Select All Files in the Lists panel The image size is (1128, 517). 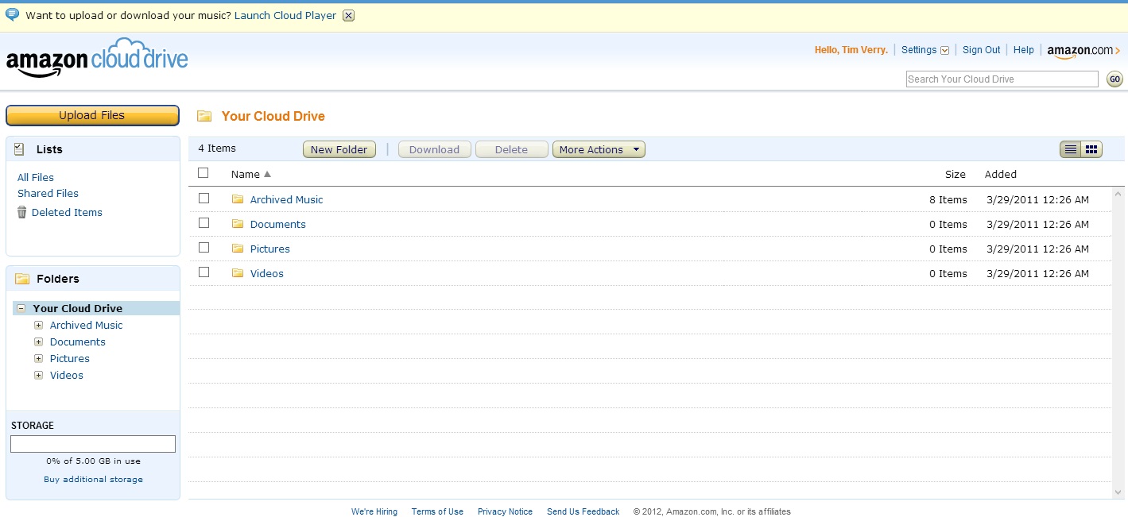pos(35,176)
